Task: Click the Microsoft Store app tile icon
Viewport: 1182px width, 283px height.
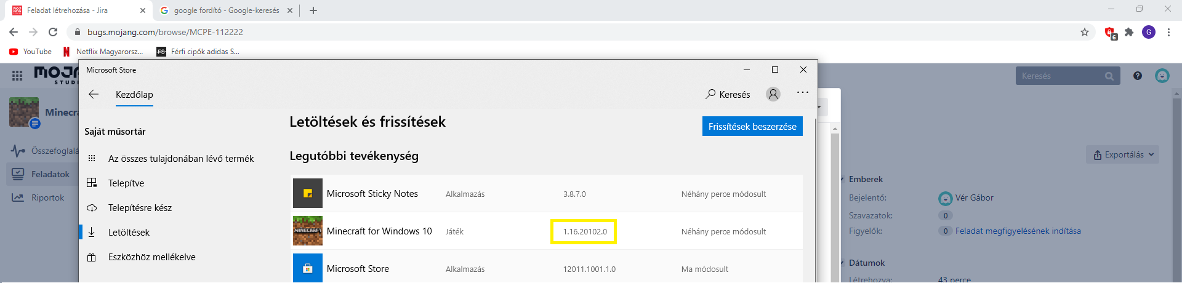Action: pyautogui.click(x=308, y=269)
